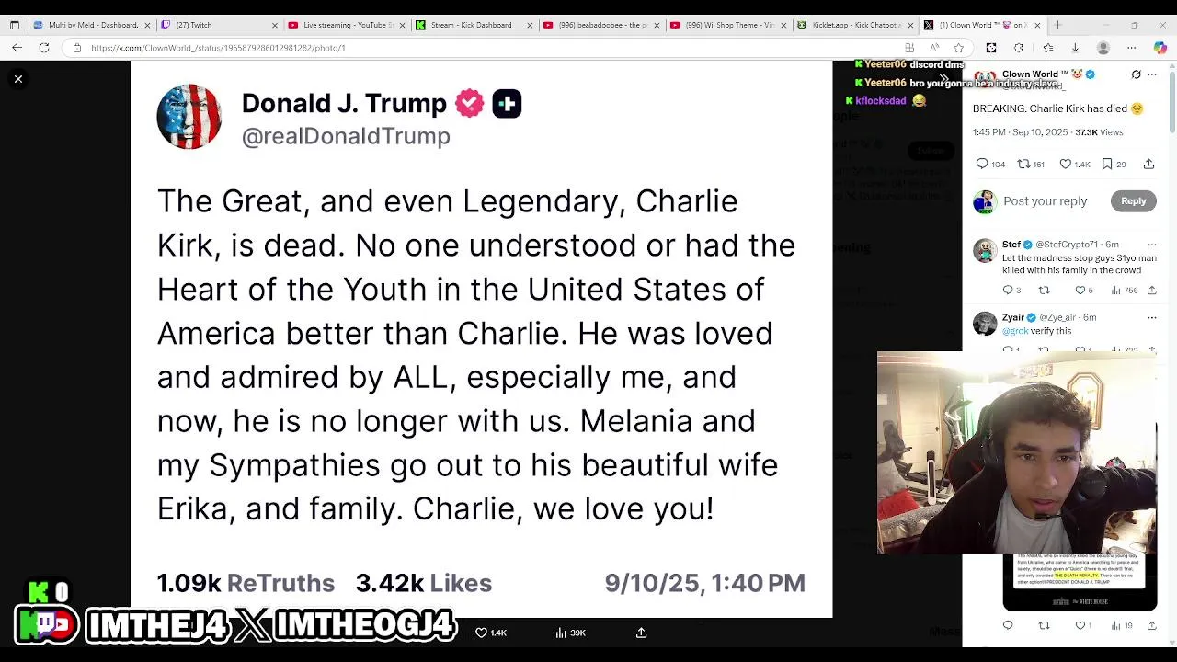Share the Clown World post
1177x662 pixels.
pos(1148,164)
